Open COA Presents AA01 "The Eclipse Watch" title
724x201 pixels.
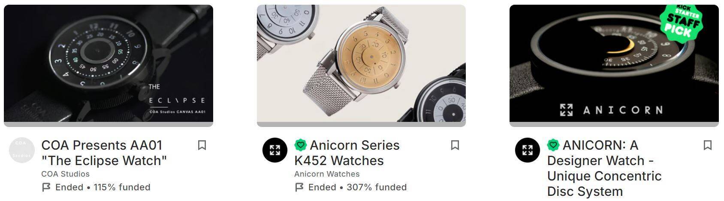pos(104,153)
